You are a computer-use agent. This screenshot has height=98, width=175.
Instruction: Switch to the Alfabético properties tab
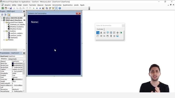tap(4, 59)
